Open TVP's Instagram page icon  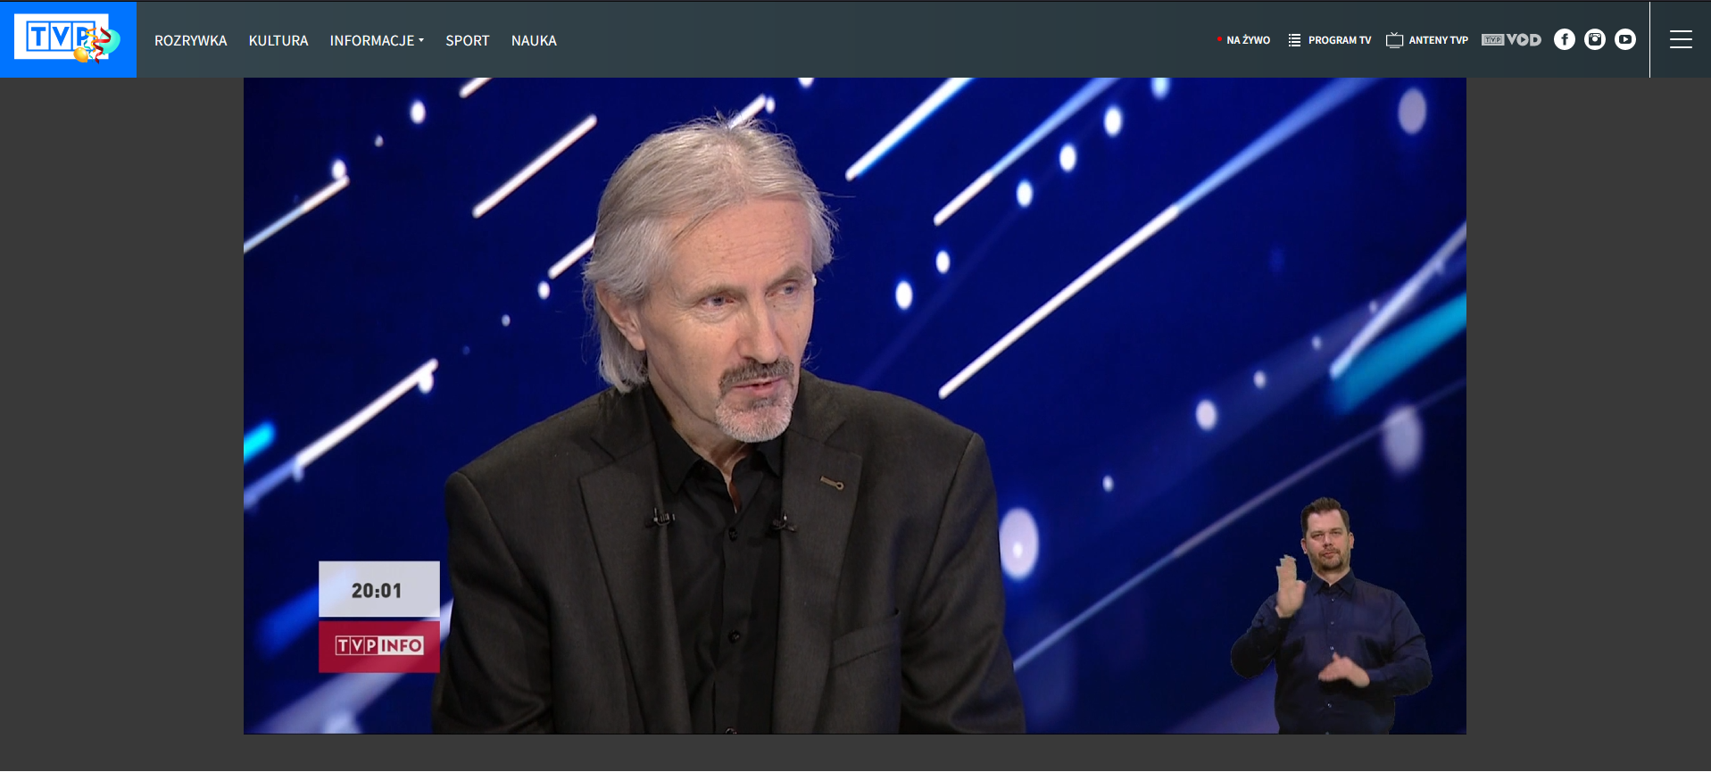(1594, 39)
